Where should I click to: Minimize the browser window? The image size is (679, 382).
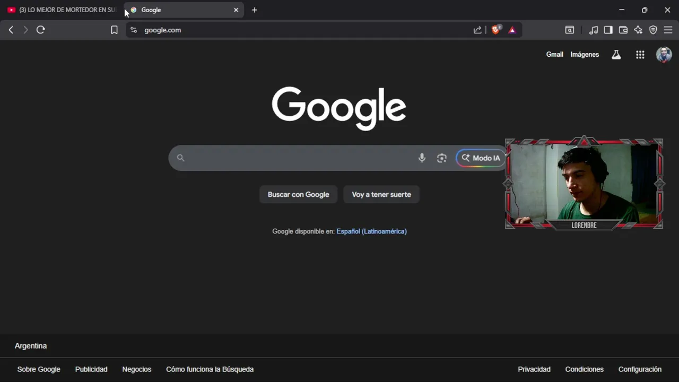tap(622, 10)
